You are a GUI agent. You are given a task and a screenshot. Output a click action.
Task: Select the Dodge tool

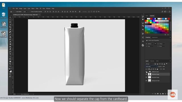(10, 49)
